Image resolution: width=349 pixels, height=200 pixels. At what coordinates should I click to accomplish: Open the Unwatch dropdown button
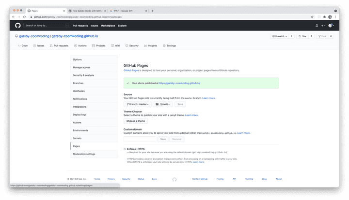(x=279, y=36)
